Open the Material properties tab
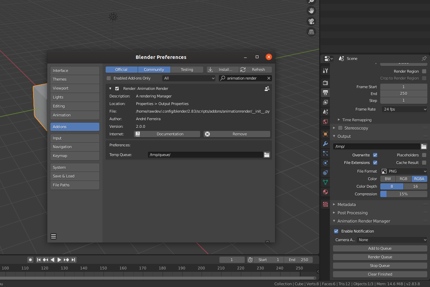 (325, 192)
